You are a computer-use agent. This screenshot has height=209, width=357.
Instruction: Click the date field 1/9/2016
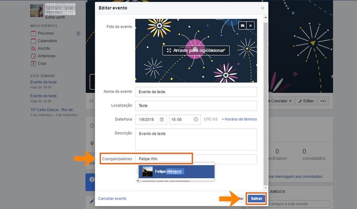151,120
